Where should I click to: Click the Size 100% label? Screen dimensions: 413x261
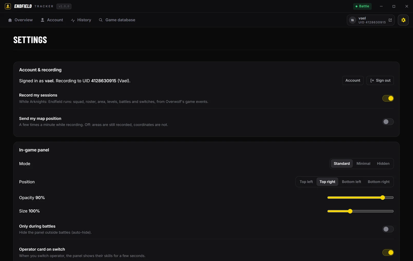(29, 211)
